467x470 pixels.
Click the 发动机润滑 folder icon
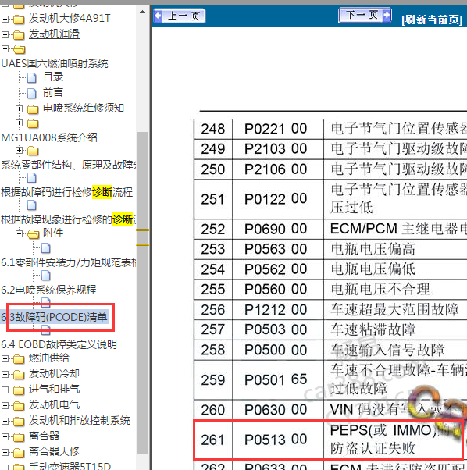(x=19, y=35)
